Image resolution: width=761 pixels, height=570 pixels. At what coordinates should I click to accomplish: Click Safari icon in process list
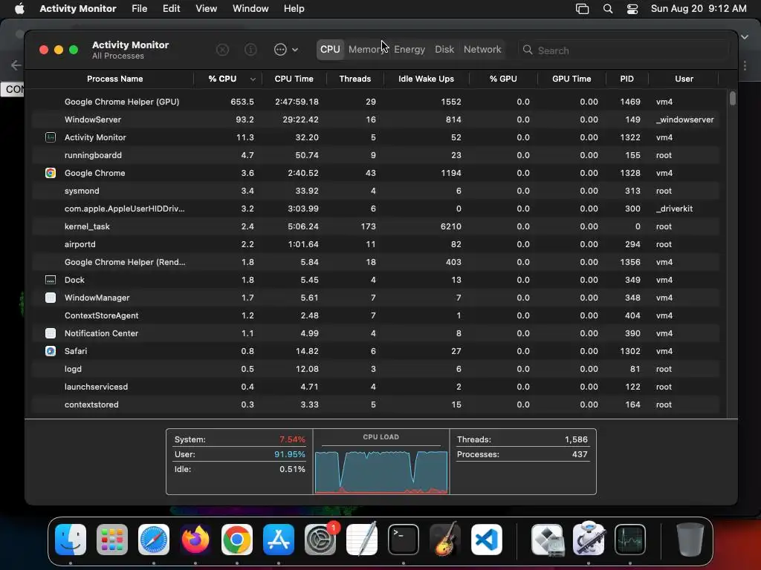51,351
